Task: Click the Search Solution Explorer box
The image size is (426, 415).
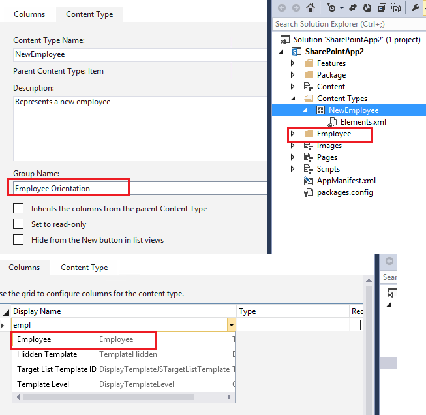Action: 349,24
